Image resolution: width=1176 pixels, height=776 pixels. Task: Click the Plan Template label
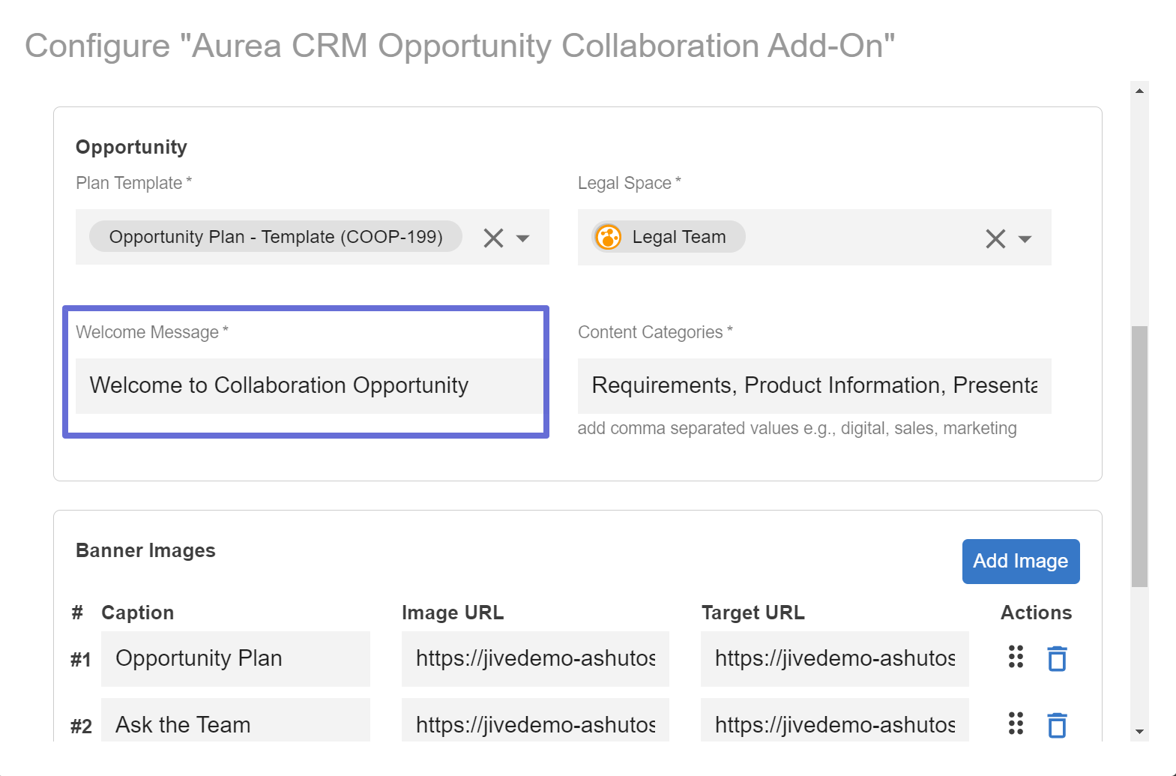coord(133,183)
